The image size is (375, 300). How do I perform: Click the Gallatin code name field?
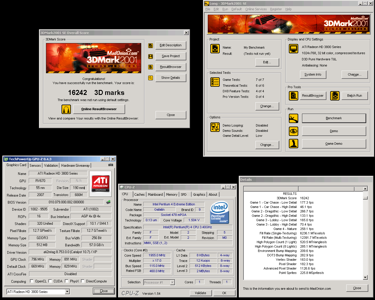pyautogui.click(x=159, y=210)
